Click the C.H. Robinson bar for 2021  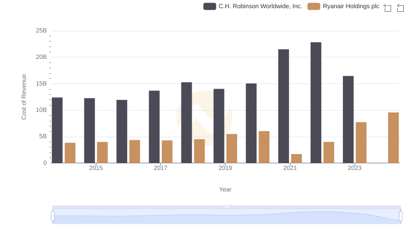click(284, 106)
